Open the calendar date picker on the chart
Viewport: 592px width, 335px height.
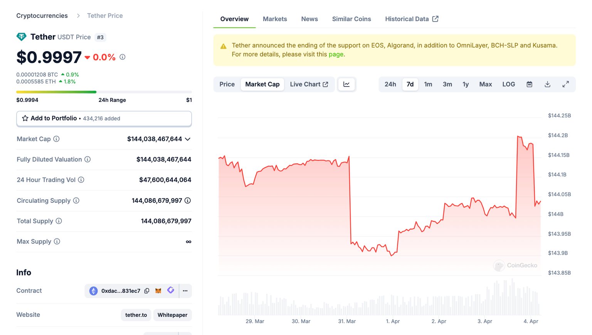[x=529, y=84]
